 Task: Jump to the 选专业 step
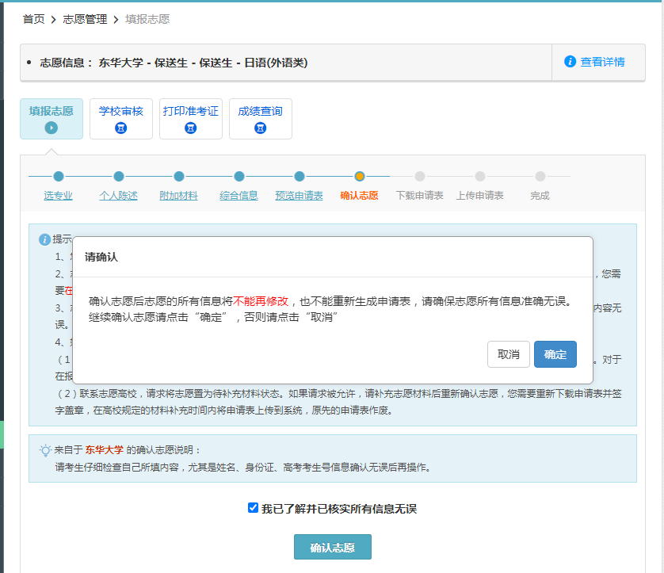click(59, 196)
